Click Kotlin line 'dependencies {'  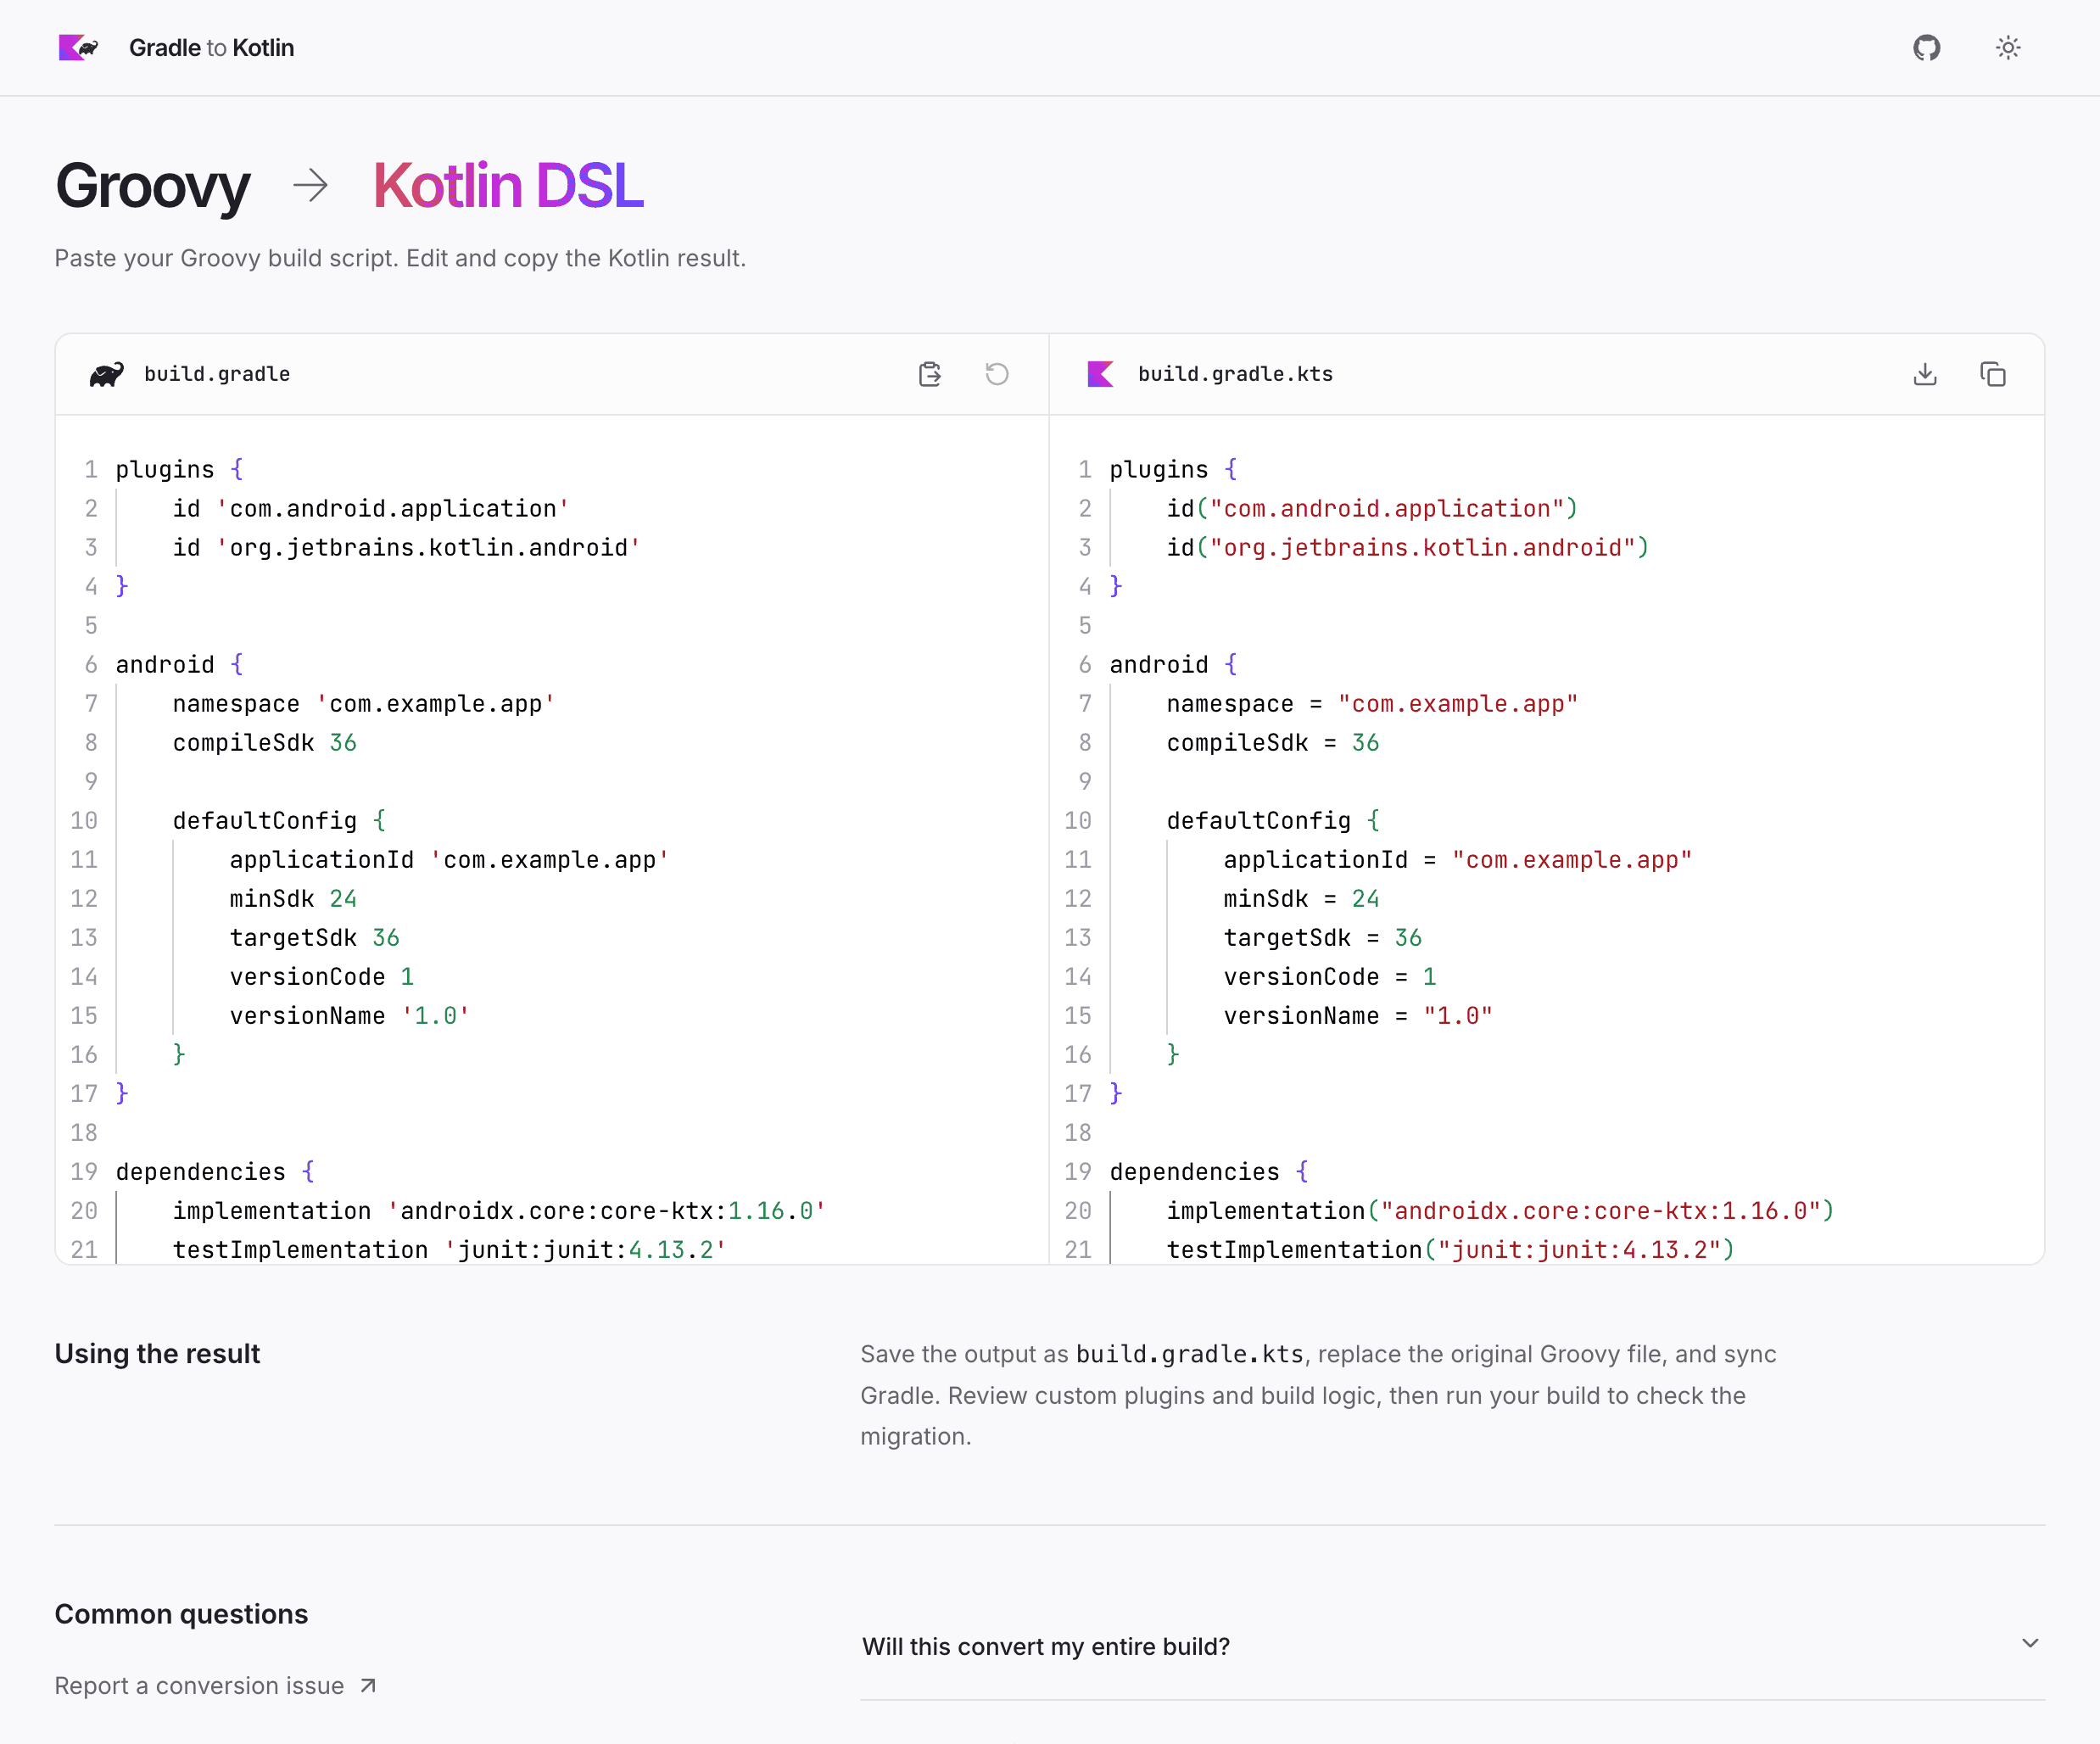coord(1209,1172)
